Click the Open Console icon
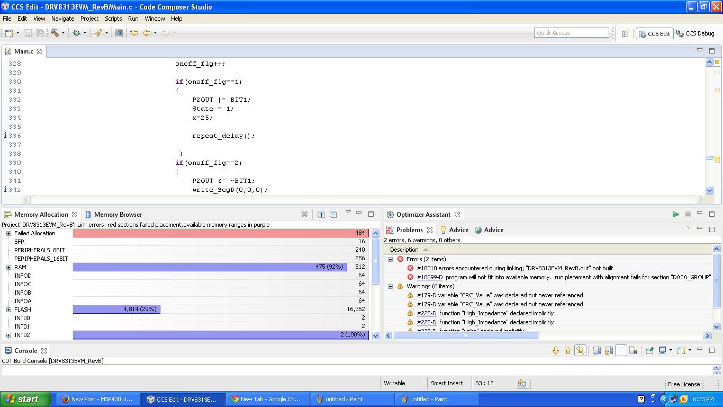Image resolution: width=723 pixels, height=407 pixels. pyautogui.click(x=681, y=350)
